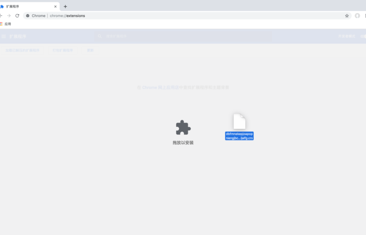Screen dimensions: 366x235
Task: Open the Chrome profile avatar
Action: click(357, 16)
